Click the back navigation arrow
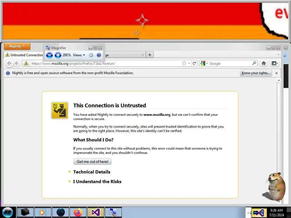The height and width of the screenshot is (218, 291). (9, 63)
